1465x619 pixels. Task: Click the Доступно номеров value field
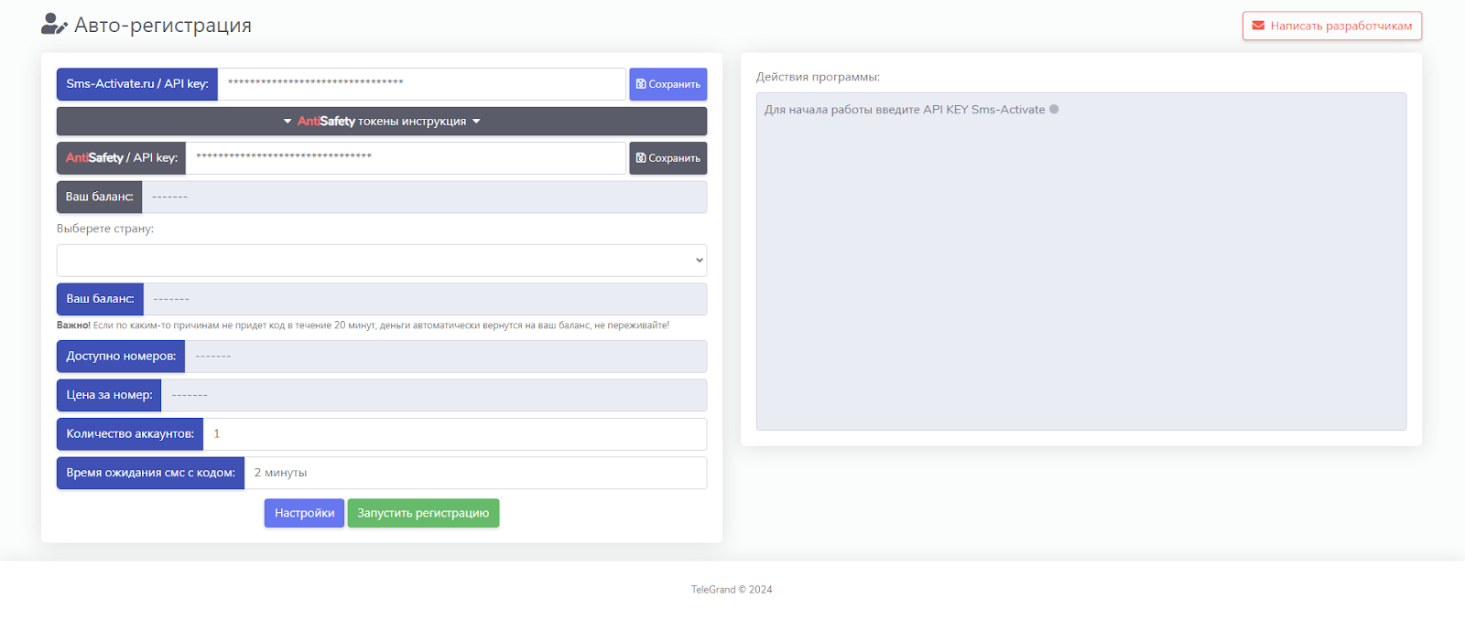pos(446,357)
